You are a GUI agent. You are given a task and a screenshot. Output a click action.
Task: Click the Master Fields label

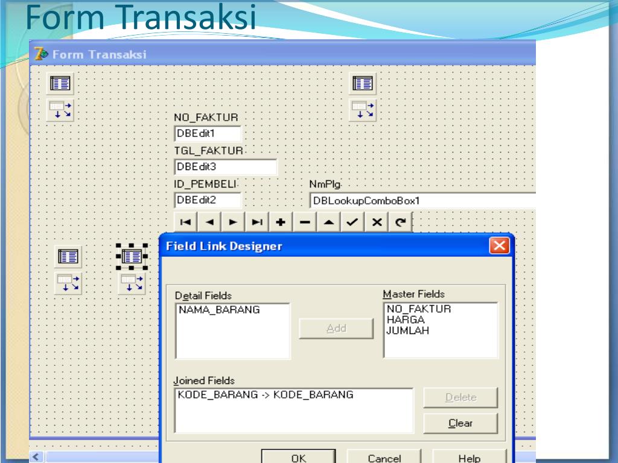[414, 294]
